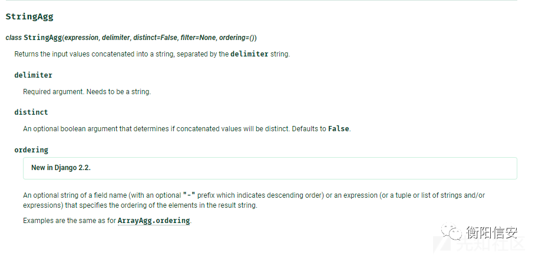The image size is (535, 256).
Task: Click the 'filter=None' parameter in signature
Action: (x=198, y=38)
